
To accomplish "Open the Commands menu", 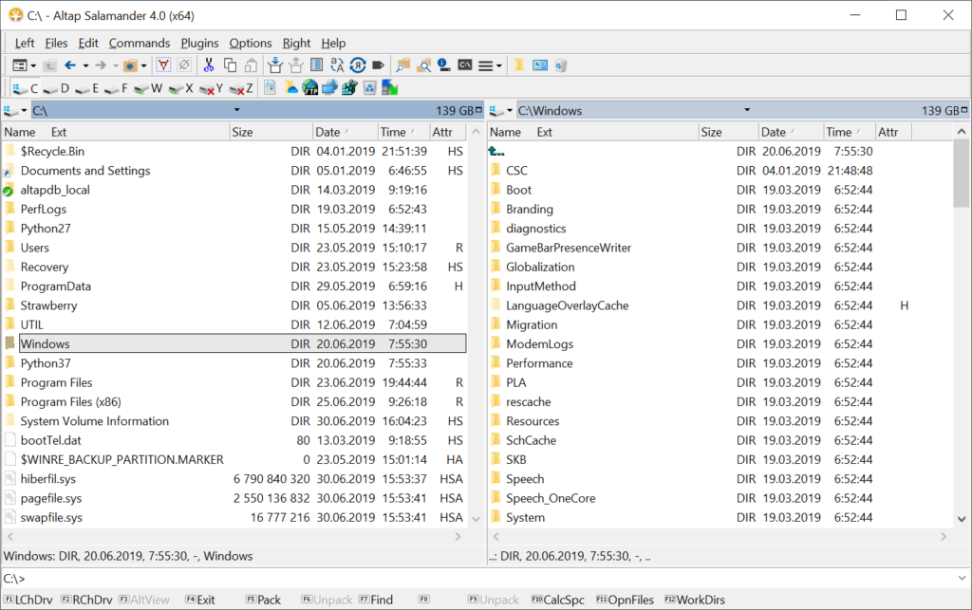I will 139,43.
